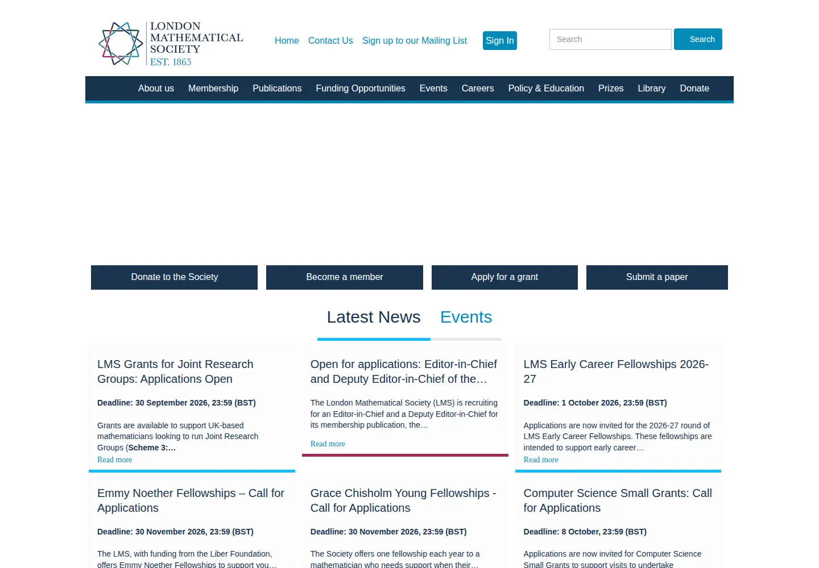
Task: Click the blue Search button
Action: (698, 39)
